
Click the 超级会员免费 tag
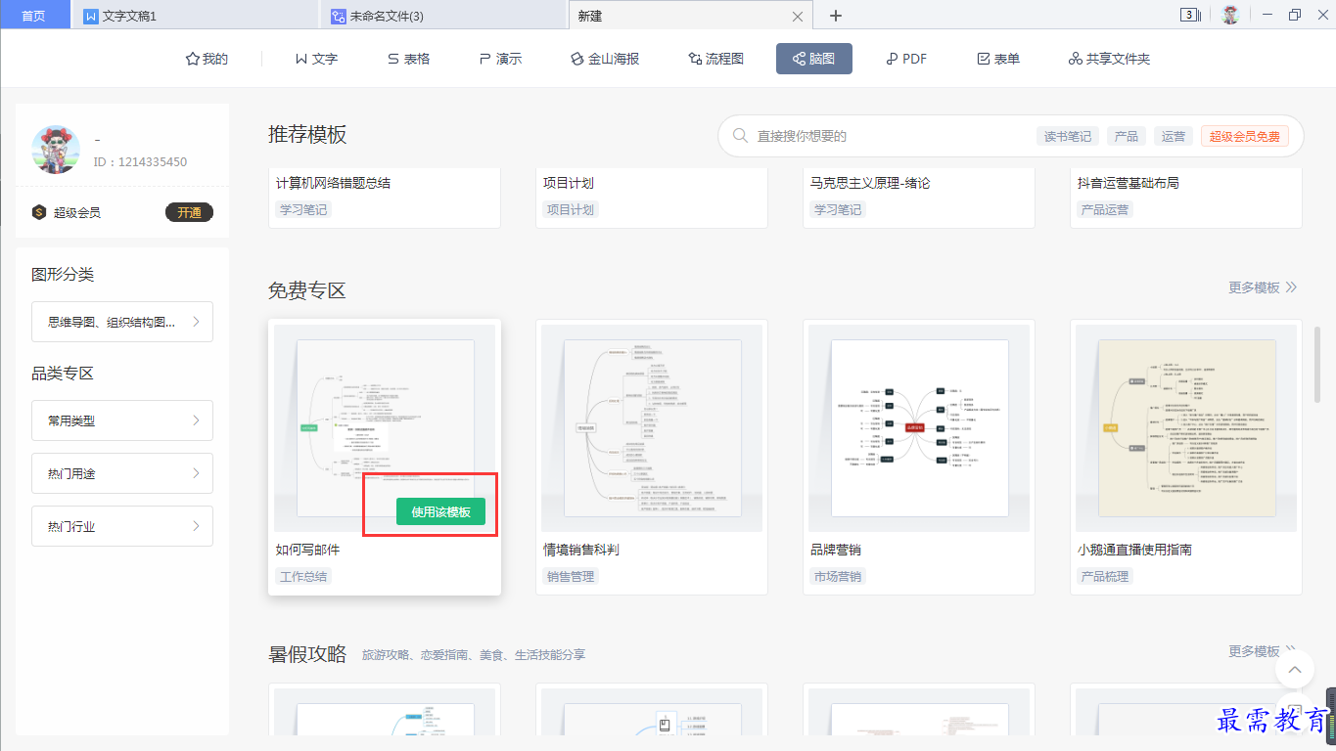tap(1245, 136)
